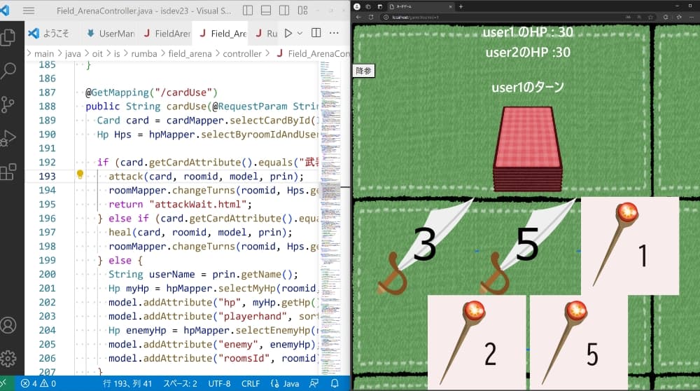Open the Run and Debug view
Screen dimensions: 700x391
(8, 138)
